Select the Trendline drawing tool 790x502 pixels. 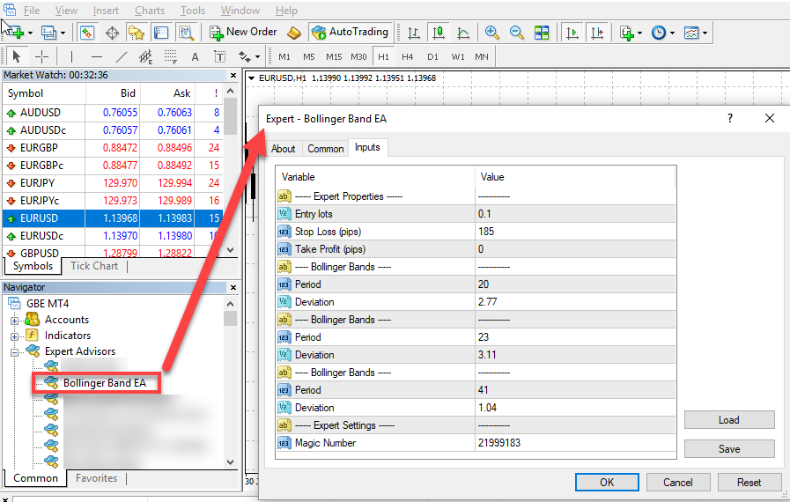pos(122,56)
